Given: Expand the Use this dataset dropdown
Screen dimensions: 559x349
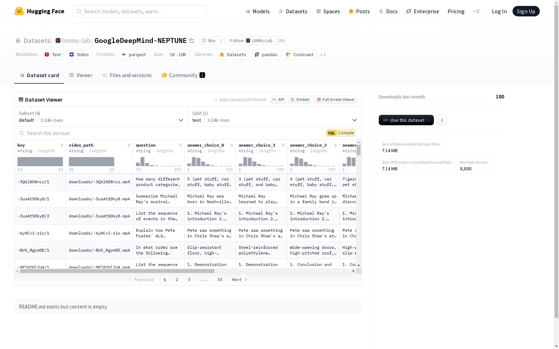Looking at the screenshot, I should coord(406,120).
